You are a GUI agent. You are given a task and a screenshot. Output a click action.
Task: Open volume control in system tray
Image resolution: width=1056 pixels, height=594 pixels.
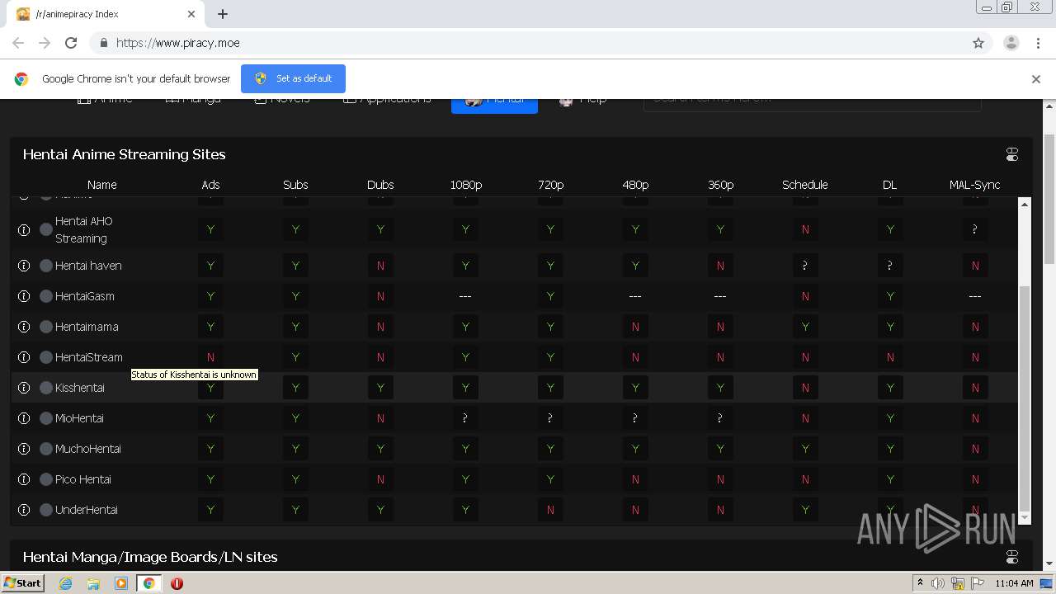click(938, 583)
